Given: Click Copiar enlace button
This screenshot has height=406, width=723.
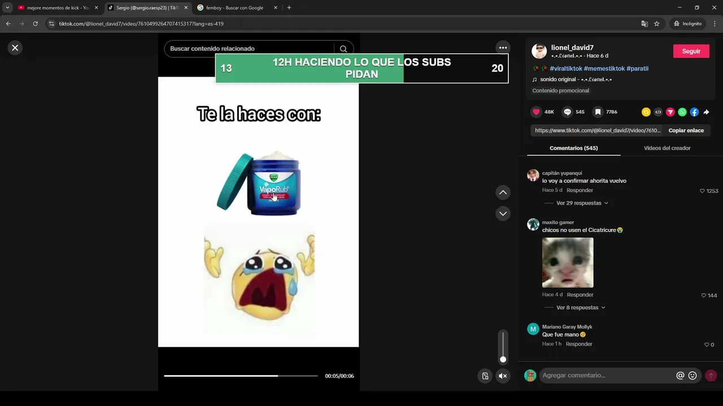Looking at the screenshot, I should click(686, 130).
